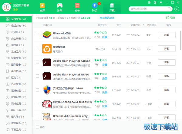Click 投票 vote link for 同花顺

pos(105,106)
